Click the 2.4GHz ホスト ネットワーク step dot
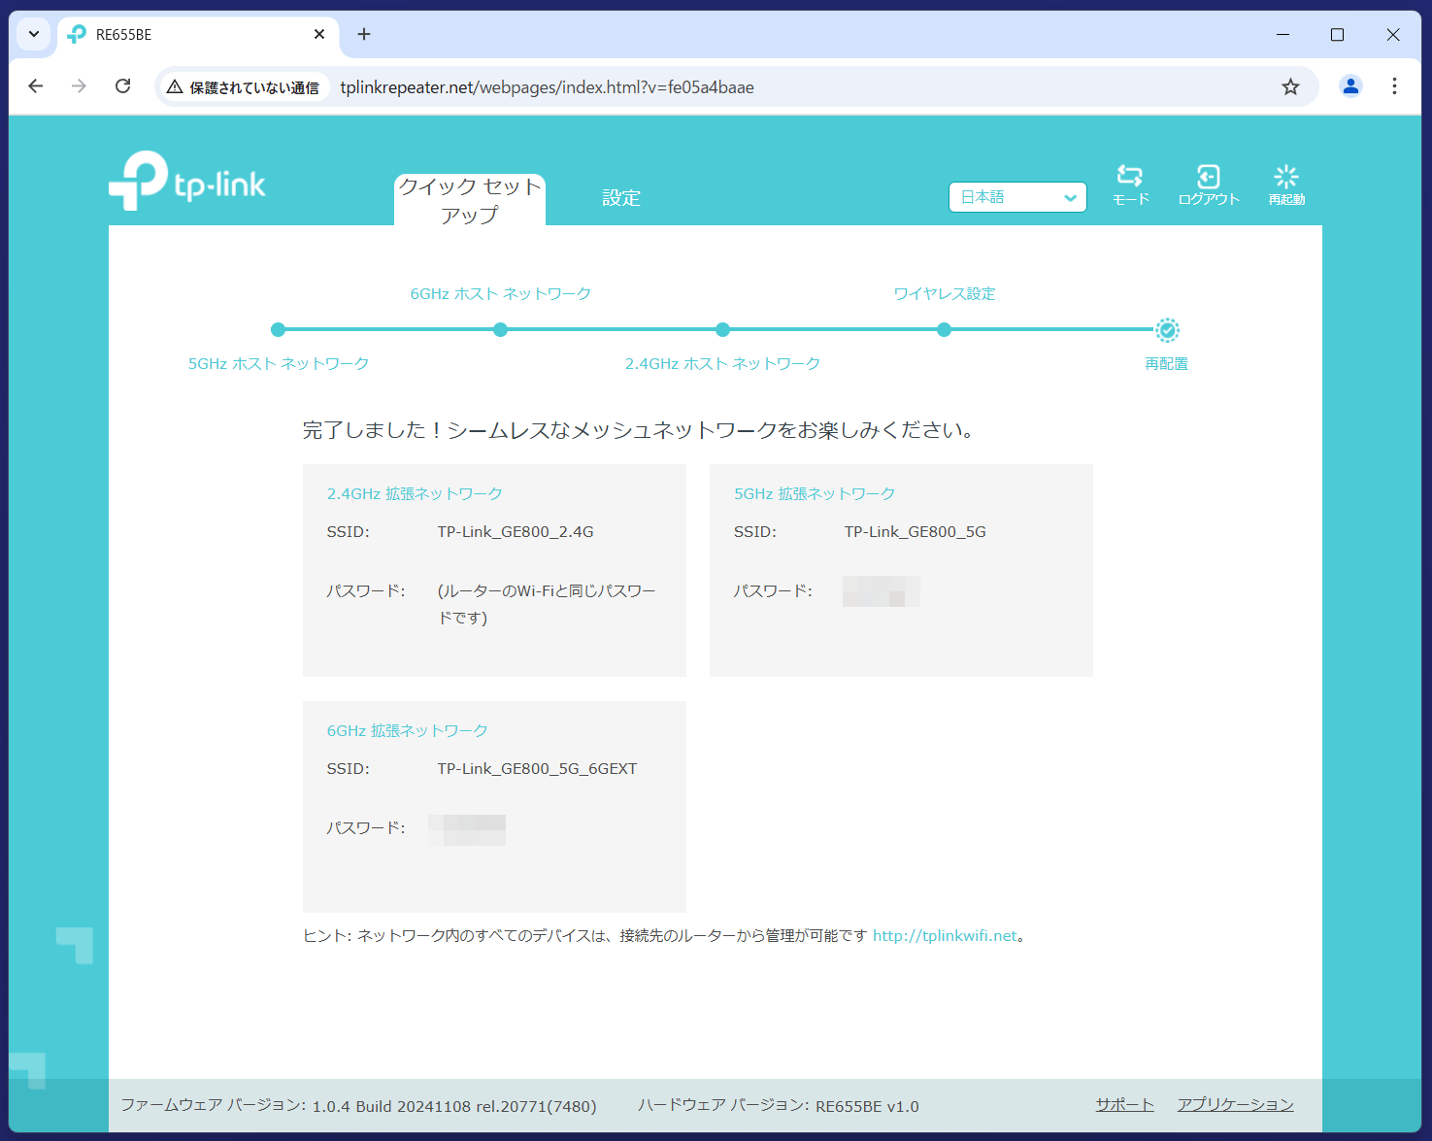1432x1141 pixels. point(722,330)
